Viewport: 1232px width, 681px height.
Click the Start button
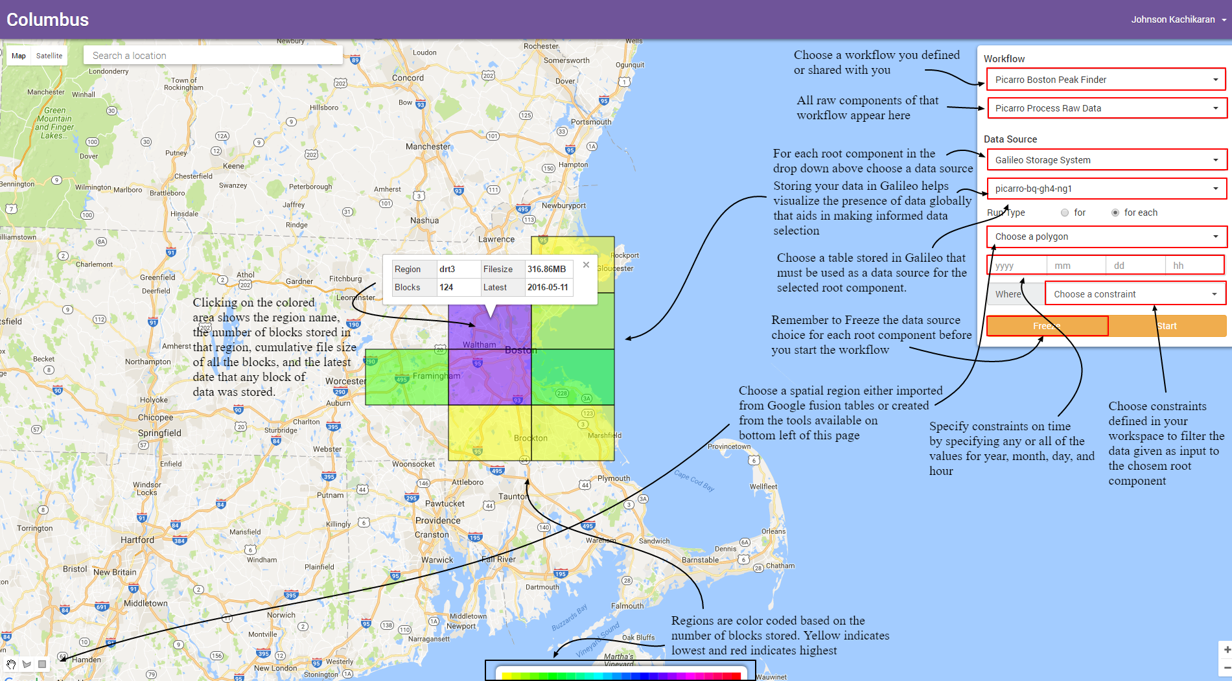(x=1167, y=326)
